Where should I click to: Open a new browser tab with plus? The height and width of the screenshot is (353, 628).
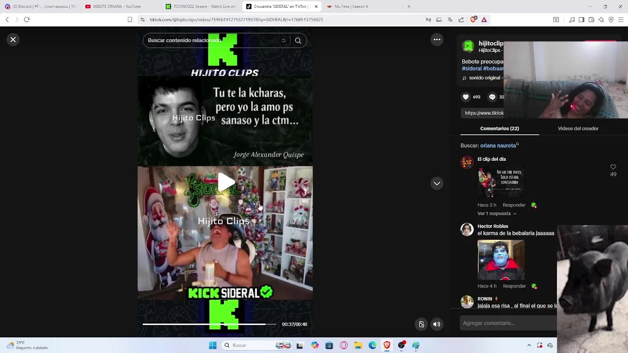[409, 6]
